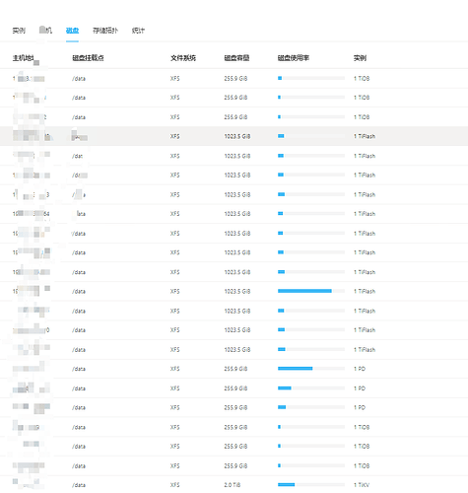Click the 1 TiKV instance cell
The width and height of the screenshot is (468, 493).
point(362,485)
